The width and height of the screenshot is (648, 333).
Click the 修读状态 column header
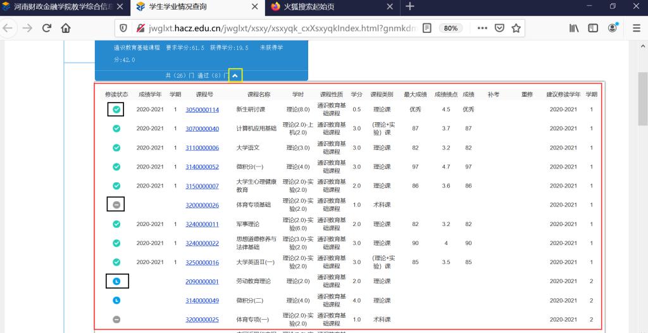click(116, 94)
